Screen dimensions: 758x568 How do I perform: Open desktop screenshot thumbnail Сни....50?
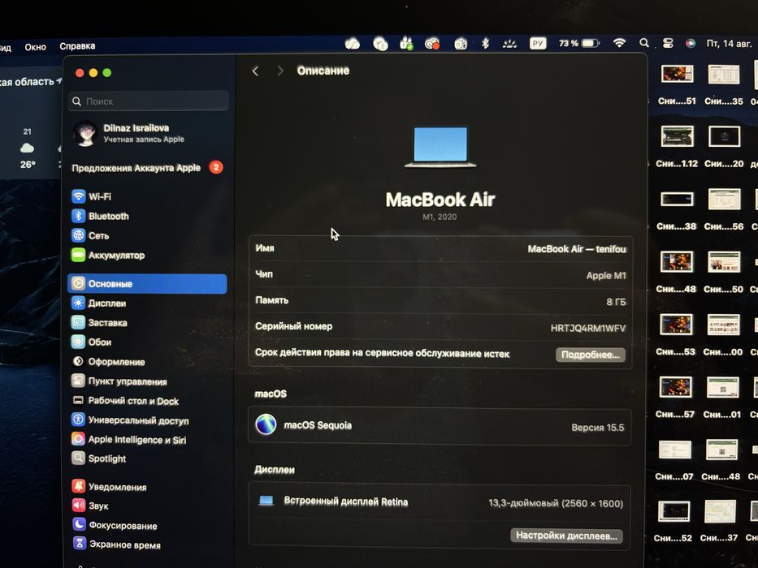pyautogui.click(x=724, y=262)
